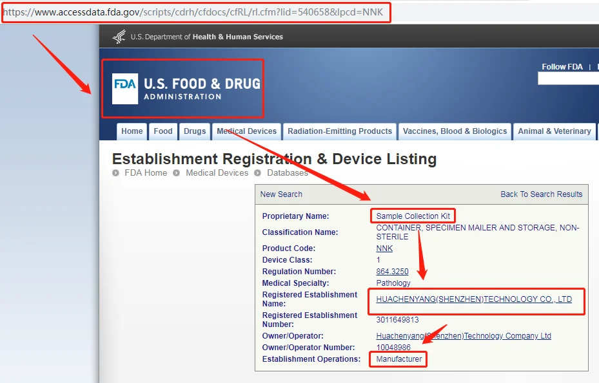The image size is (599, 383).
Task: Click the 'Establishment Operations:' label
Action: pos(311,359)
